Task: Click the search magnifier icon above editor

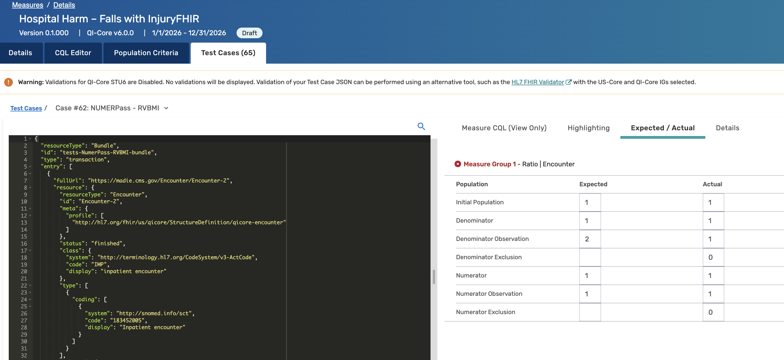Action: (421, 126)
